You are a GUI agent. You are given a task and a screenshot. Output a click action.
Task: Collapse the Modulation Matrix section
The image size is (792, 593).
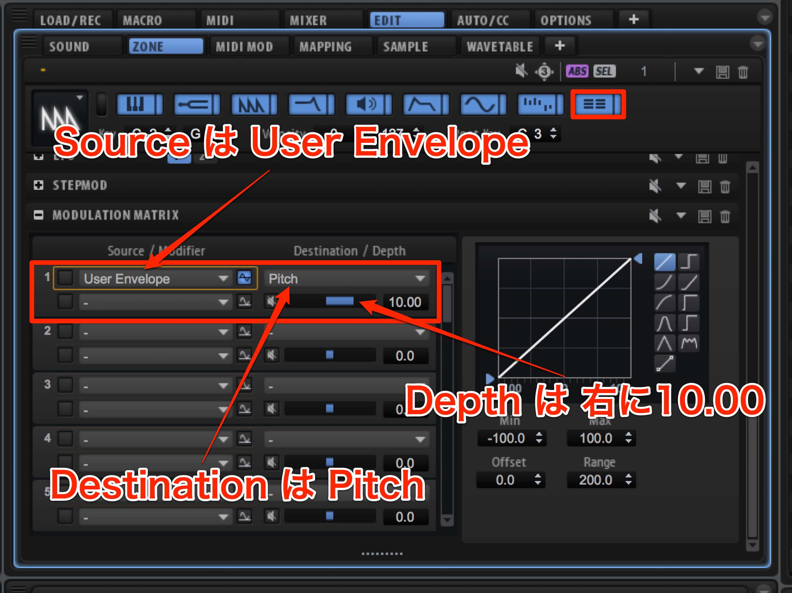[38, 215]
